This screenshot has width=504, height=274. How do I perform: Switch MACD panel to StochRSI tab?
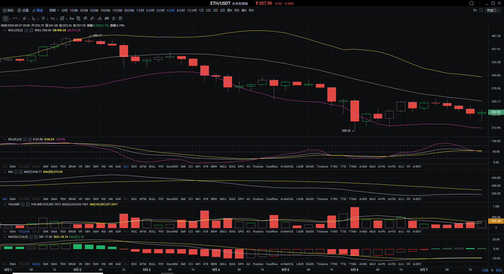(172, 264)
